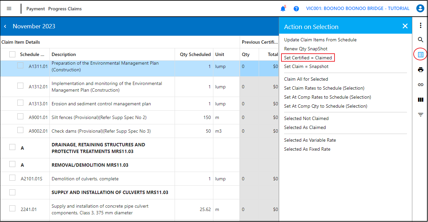Click the 150 quantity scheduled cell
Image resolution: width=428 pixels, height=222 pixels.
194,117
